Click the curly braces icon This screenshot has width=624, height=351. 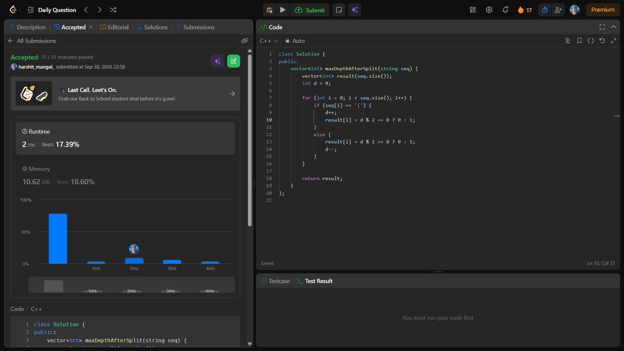[591, 41]
